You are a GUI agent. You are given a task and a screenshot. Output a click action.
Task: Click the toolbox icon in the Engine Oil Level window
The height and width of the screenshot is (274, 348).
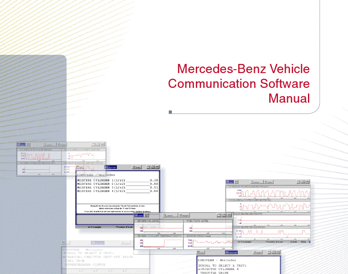[x=229, y=215]
